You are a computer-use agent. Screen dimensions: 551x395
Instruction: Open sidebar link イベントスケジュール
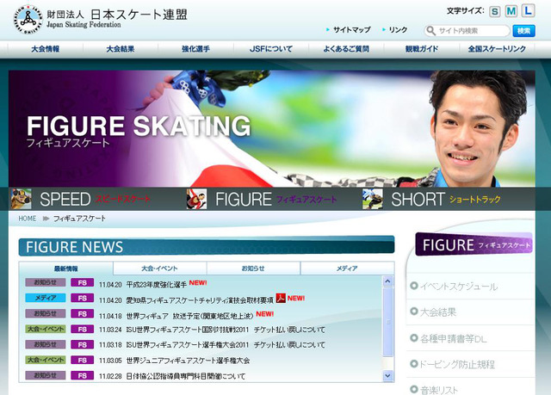click(x=459, y=287)
